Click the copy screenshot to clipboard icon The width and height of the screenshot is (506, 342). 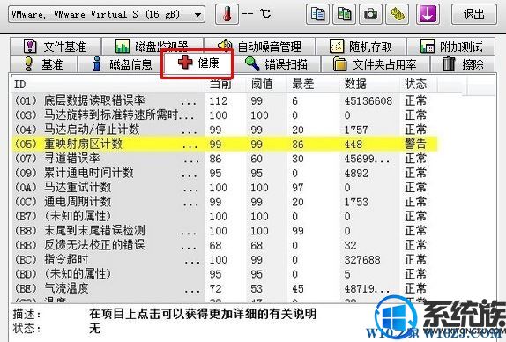tap(344, 14)
